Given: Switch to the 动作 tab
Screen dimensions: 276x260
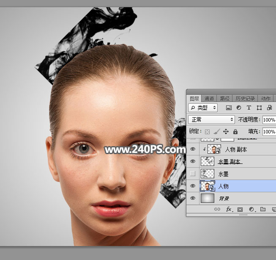Looking at the screenshot, I should [265, 98].
